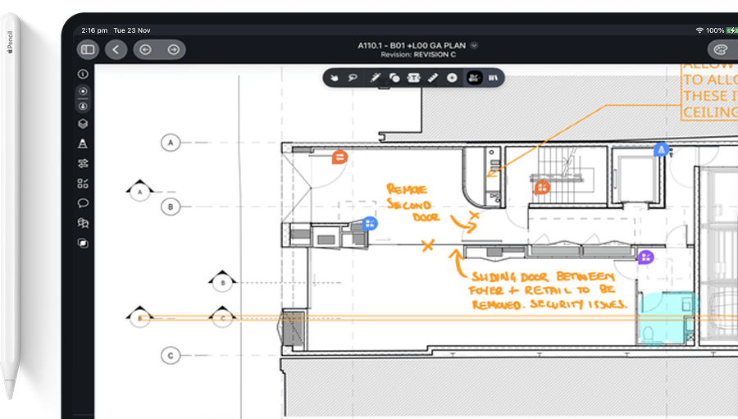The height and width of the screenshot is (419, 738).
Task: Click grid bubble C on the plan
Action: (171, 355)
